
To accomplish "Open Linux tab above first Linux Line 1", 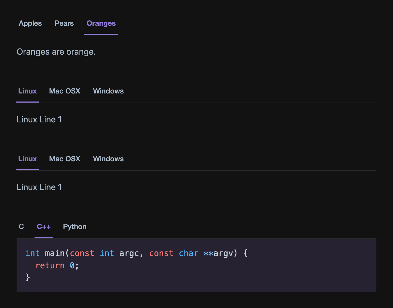I will [27, 91].
